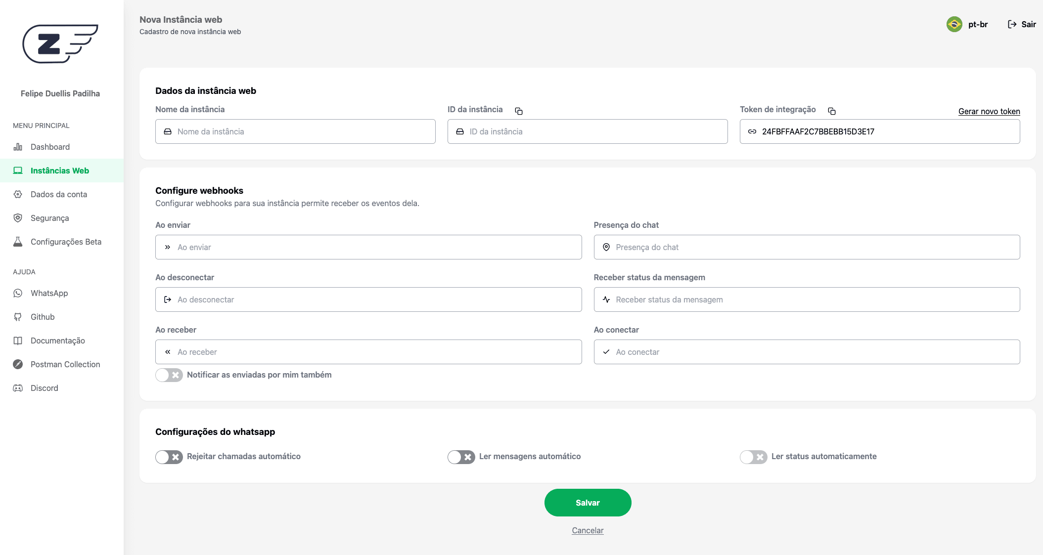Copy the ID da instância value
This screenshot has height=555, width=1043.
coord(519,111)
